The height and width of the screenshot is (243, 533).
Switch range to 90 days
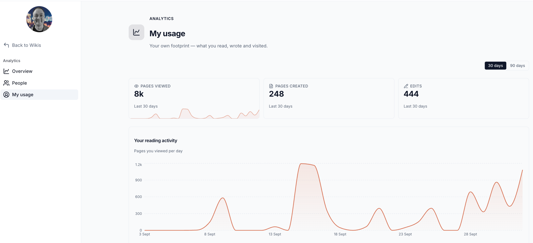pos(517,66)
